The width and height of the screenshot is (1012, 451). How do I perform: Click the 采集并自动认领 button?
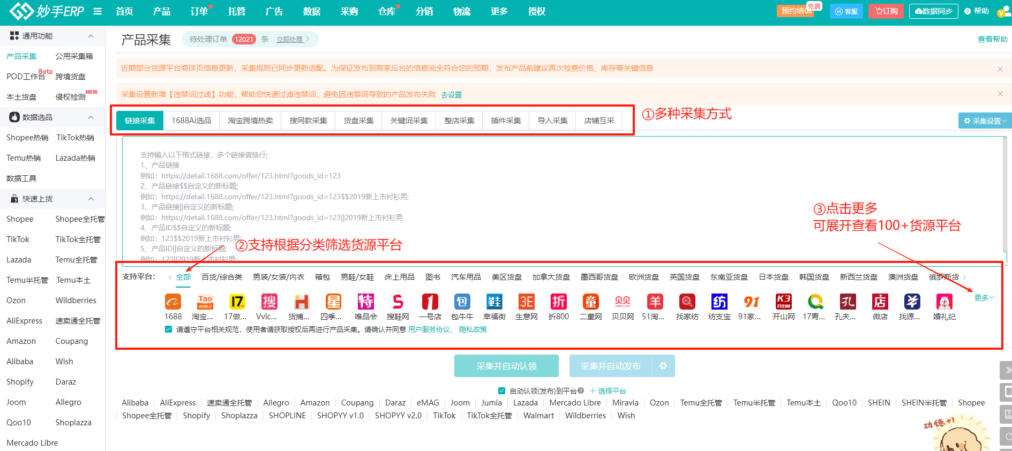[x=506, y=366]
